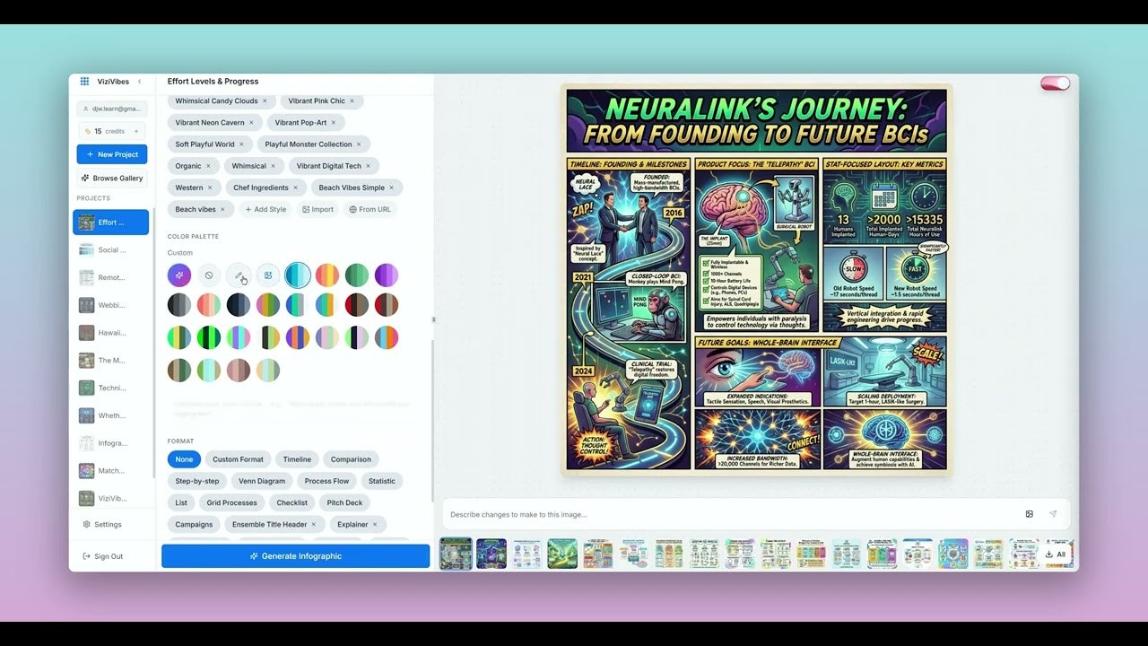Choose the Timeline format
Screen dimensions: 1148x646
click(x=297, y=459)
